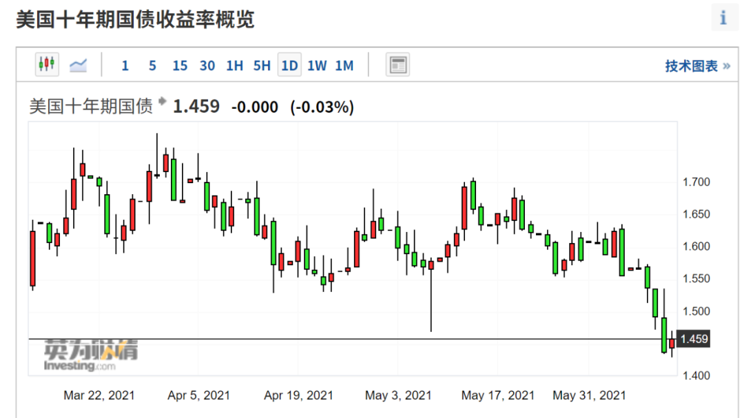Open the 技术图表 link
The height and width of the screenshot is (418, 744).
[x=697, y=66]
